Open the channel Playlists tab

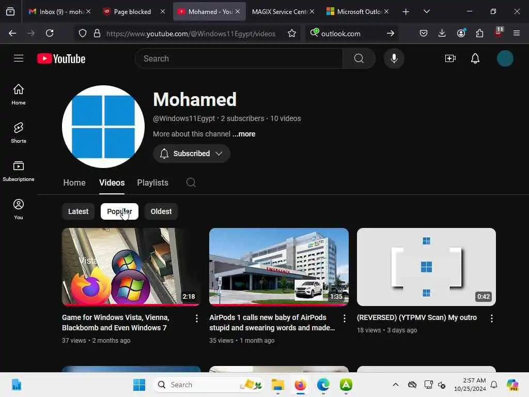click(x=152, y=182)
